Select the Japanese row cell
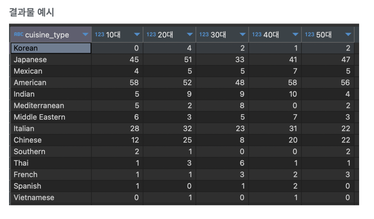The image size is (374, 219). click(51, 60)
